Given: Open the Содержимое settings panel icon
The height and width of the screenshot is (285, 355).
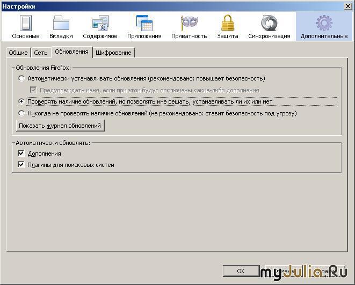Looking at the screenshot, I should (100, 27).
